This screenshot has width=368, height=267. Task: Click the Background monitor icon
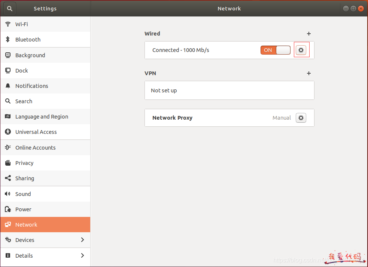tap(8, 55)
